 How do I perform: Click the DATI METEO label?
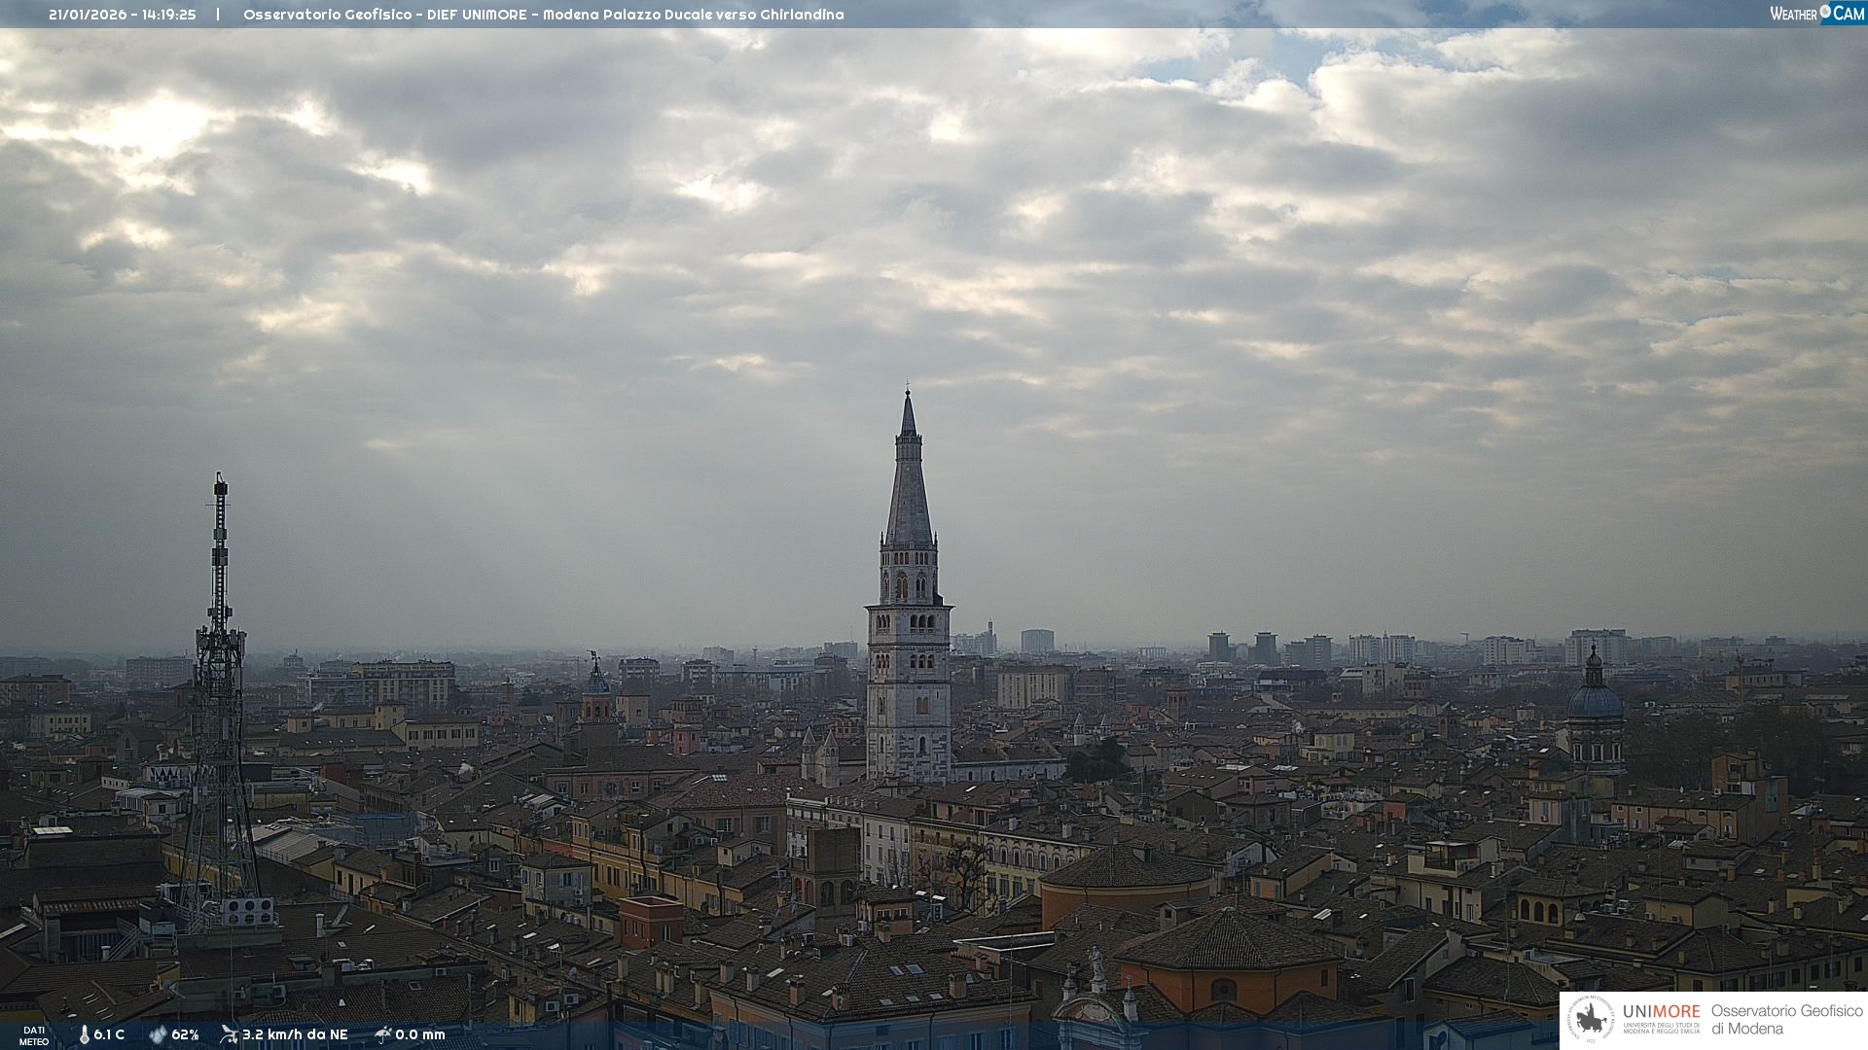[x=33, y=1035]
